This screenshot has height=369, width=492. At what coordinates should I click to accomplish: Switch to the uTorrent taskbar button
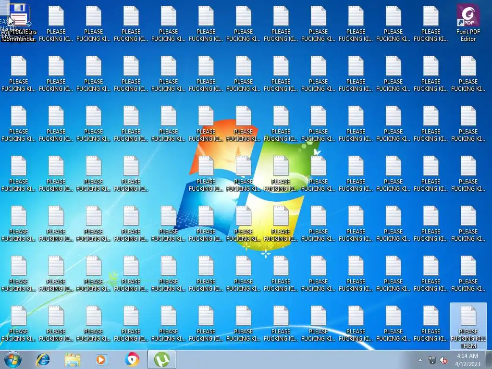[161, 359]
